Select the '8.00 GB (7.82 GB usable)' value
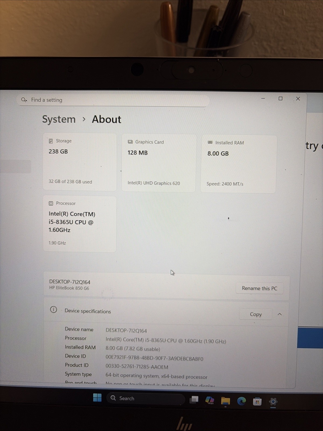This screenshot has width=323, height=431. (133, 349)
